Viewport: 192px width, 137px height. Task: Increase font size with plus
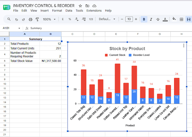tap(136, 19)
